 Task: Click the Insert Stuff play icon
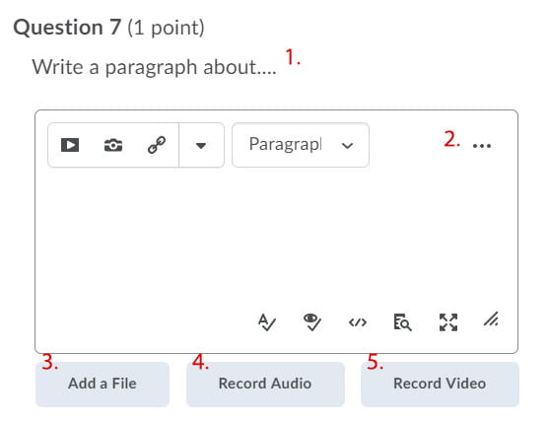[x=70, y=145]
